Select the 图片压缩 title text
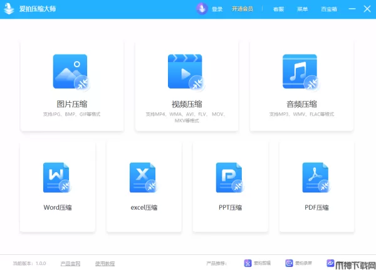Image resolution: width=376 pixels, height=270 pixels. (x=72, y=104)
